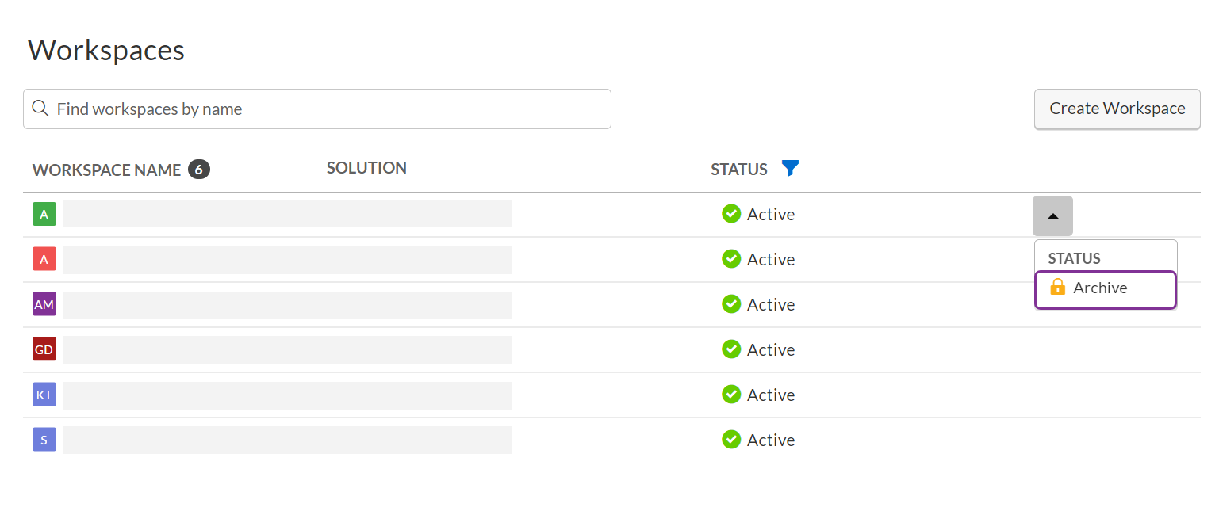Image resolution: width=1219 pixels, height=511 pixels.
Task: Click the lock icon beside Archive
Action: pyautogui.click(x=1058, y=288)
